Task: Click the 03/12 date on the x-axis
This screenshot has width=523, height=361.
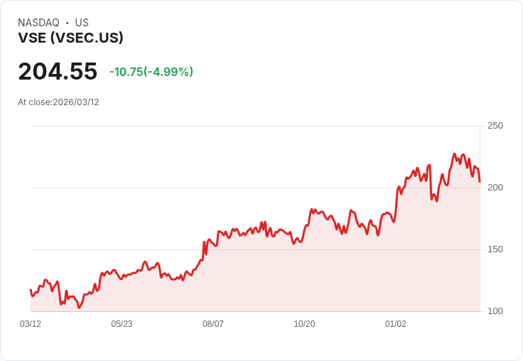Action: (31, 324)
